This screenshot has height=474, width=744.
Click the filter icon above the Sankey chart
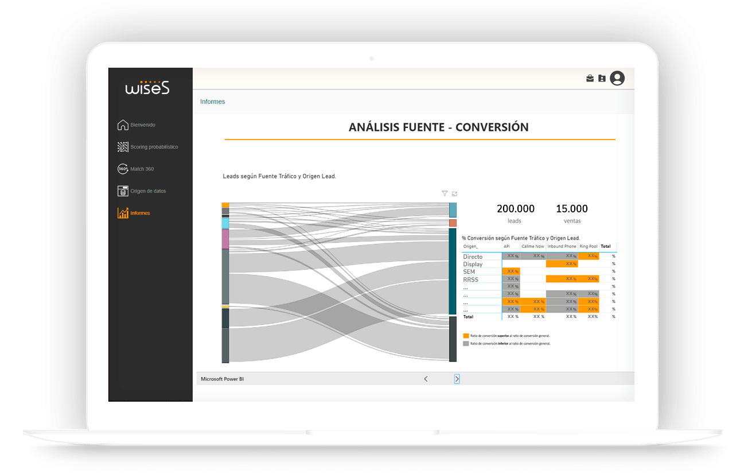[x=445, y=194]
